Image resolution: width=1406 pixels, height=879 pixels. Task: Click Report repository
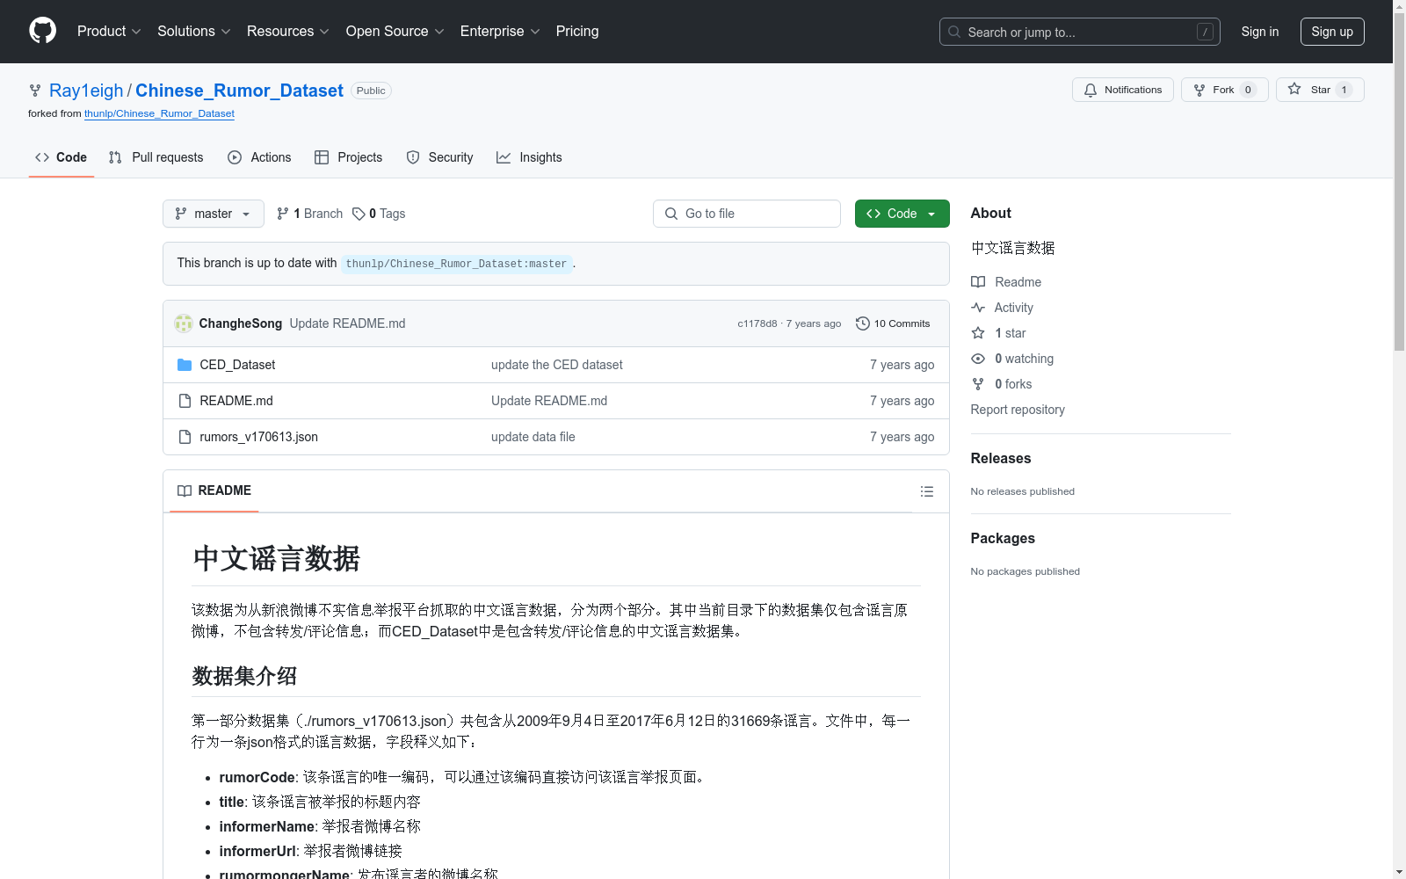1017,410
